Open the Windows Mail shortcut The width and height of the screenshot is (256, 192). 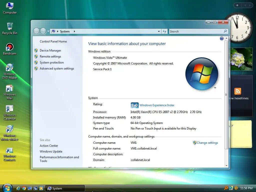pyautogui.click(x=10, y=92)
